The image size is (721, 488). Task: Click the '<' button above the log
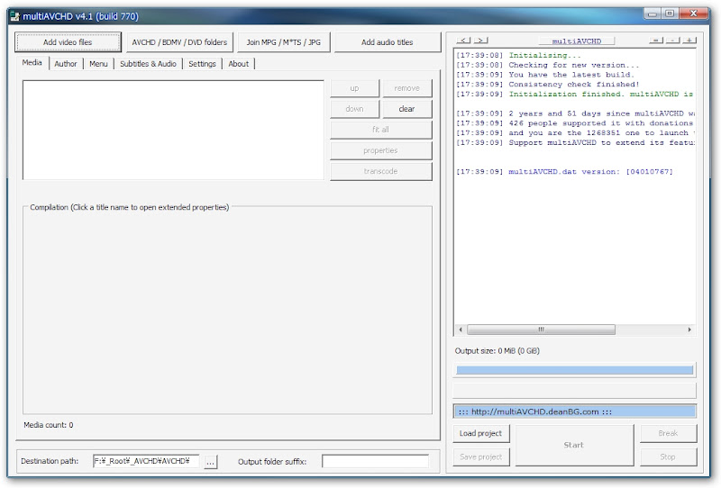point(463,41)
